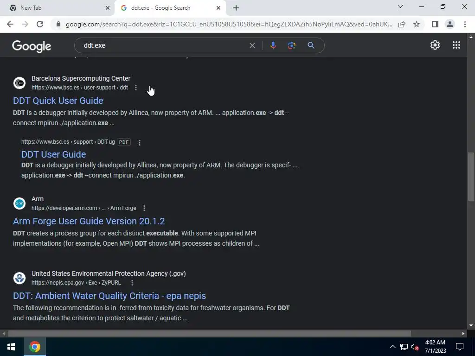475x356 pixels.
Task: Click the browser forward arrow
Action: pyautogui.click(x=25, y=24)
